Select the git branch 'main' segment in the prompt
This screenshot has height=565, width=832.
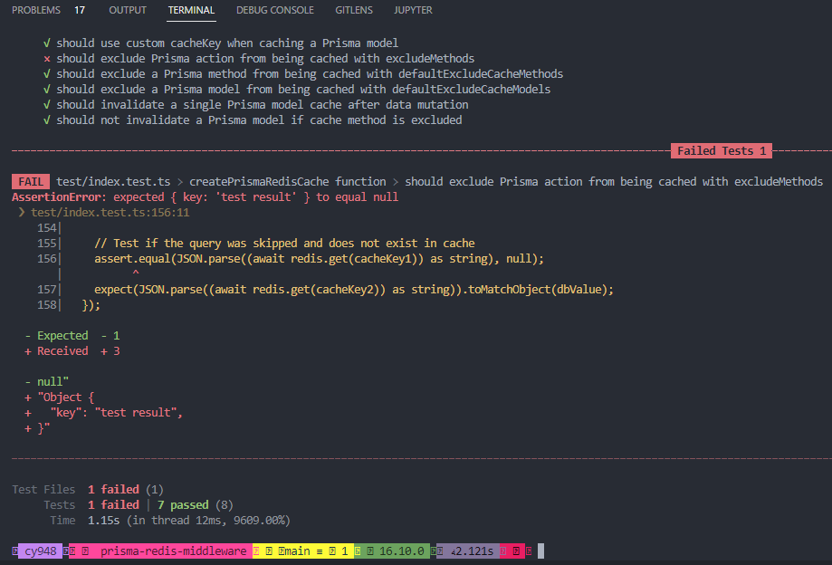[298, 551]
